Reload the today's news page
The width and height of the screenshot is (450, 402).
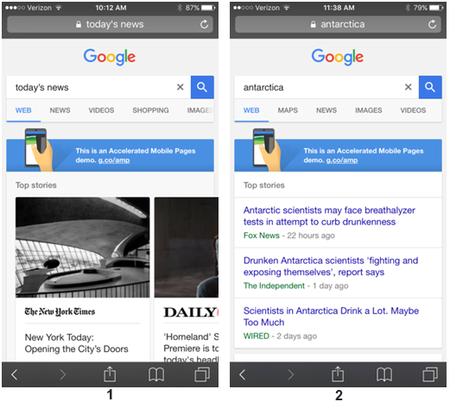(x=204, y=24)
